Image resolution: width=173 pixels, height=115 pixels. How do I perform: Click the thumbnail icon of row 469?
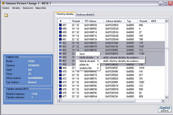coord(60,68)
